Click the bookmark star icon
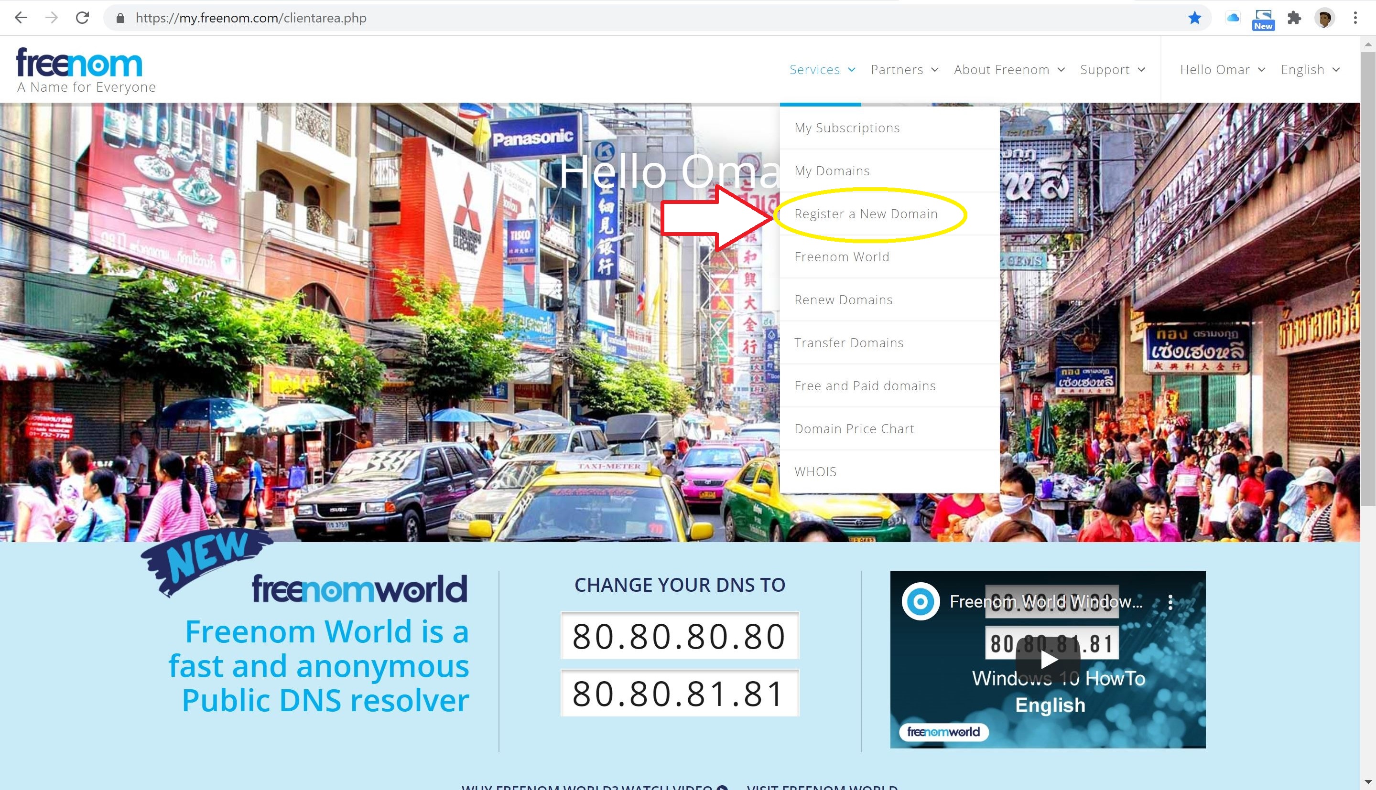Screen dimensions: 1376x790 click(1194, 18)
